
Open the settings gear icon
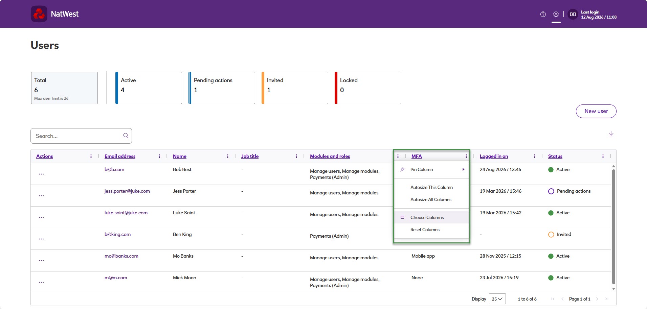point(556,14)
